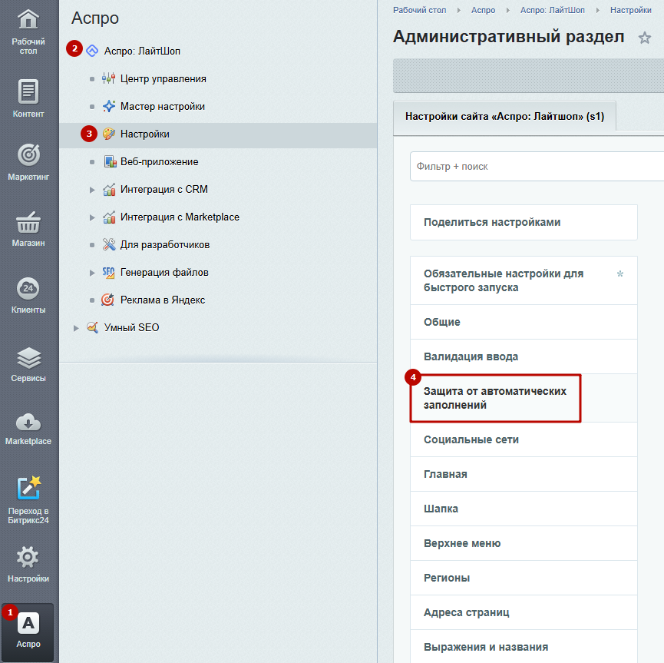
Task: Click the Интеграция с Marketplace chart icon
Action: click(109, 217)
